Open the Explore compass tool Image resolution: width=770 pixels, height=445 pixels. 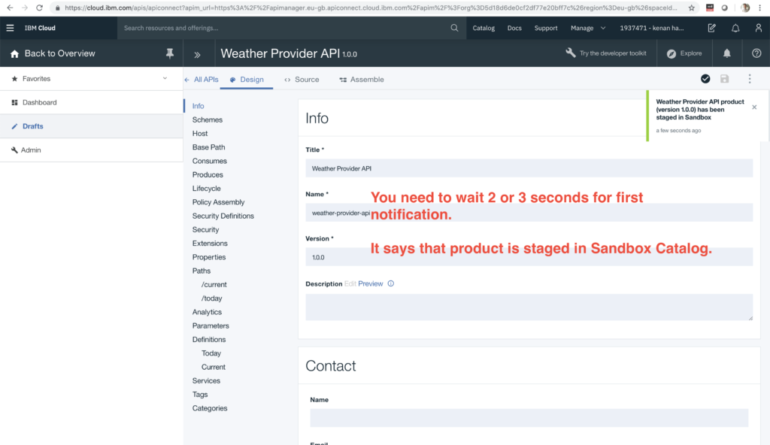[684, 53]
